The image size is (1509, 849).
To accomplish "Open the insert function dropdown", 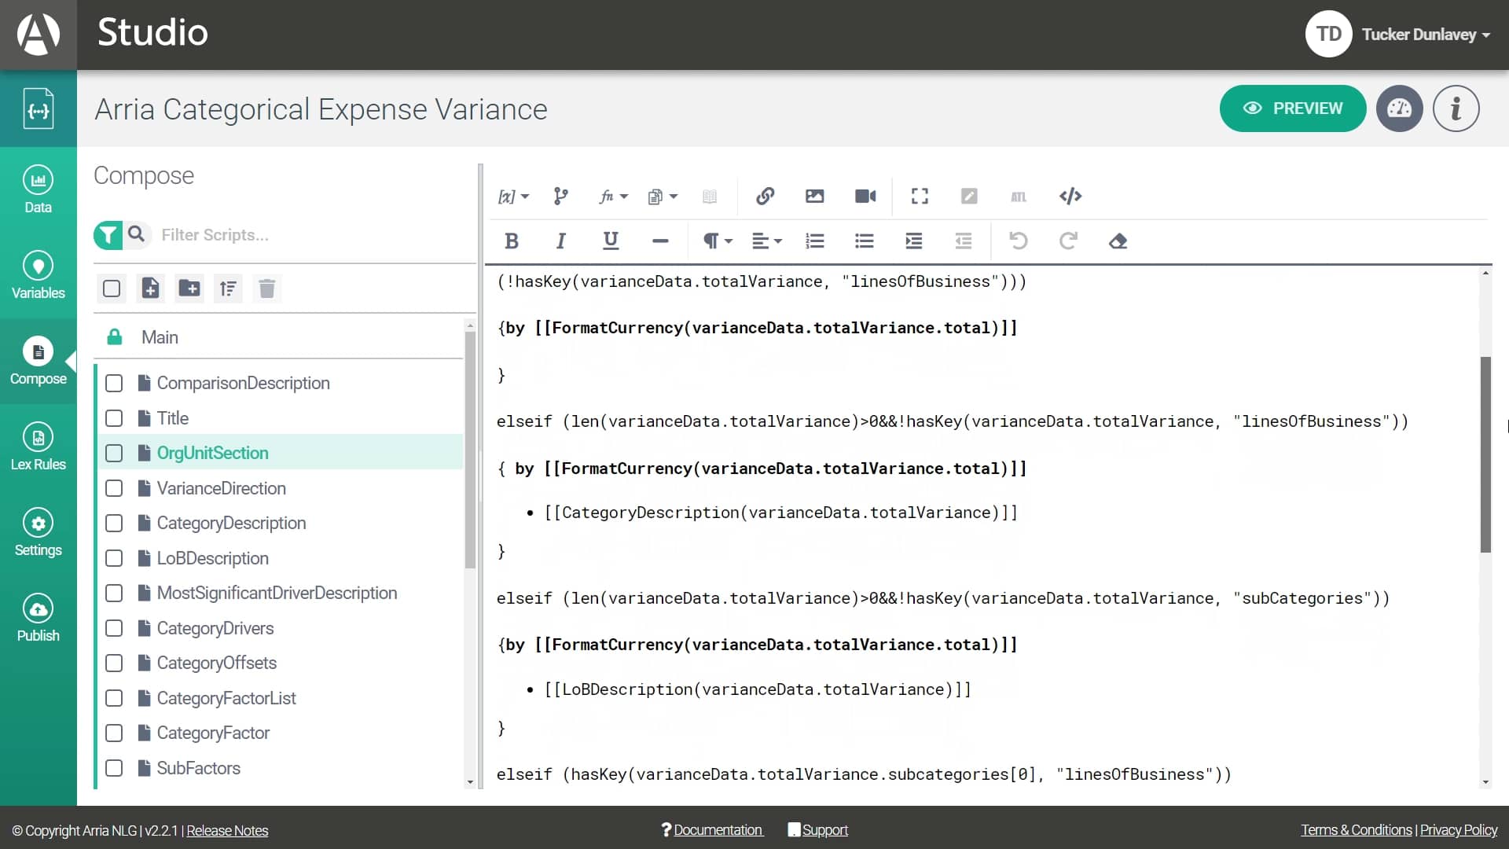I will [613, 197].
